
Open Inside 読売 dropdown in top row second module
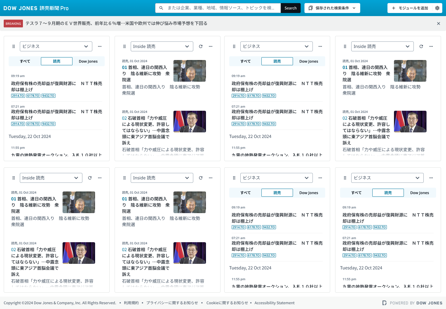(x=162, y=46)
